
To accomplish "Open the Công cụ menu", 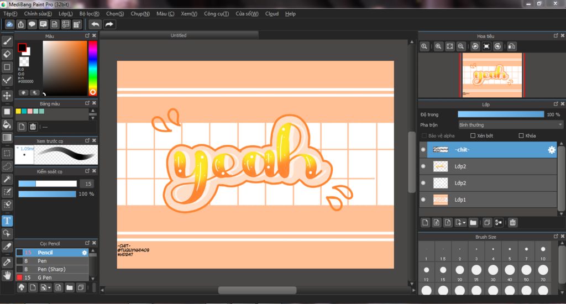I will (216, 14).
